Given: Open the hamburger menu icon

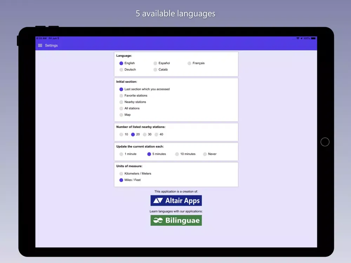Looking at the screenshot, I should (x=40, y=45).
